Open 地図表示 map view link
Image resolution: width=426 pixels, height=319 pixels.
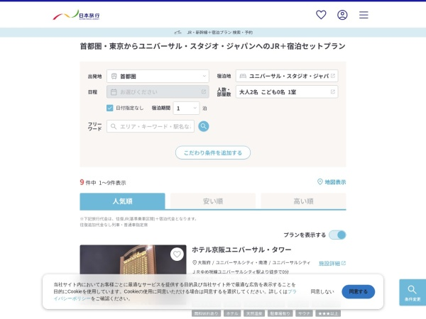(x=332, y=182)
